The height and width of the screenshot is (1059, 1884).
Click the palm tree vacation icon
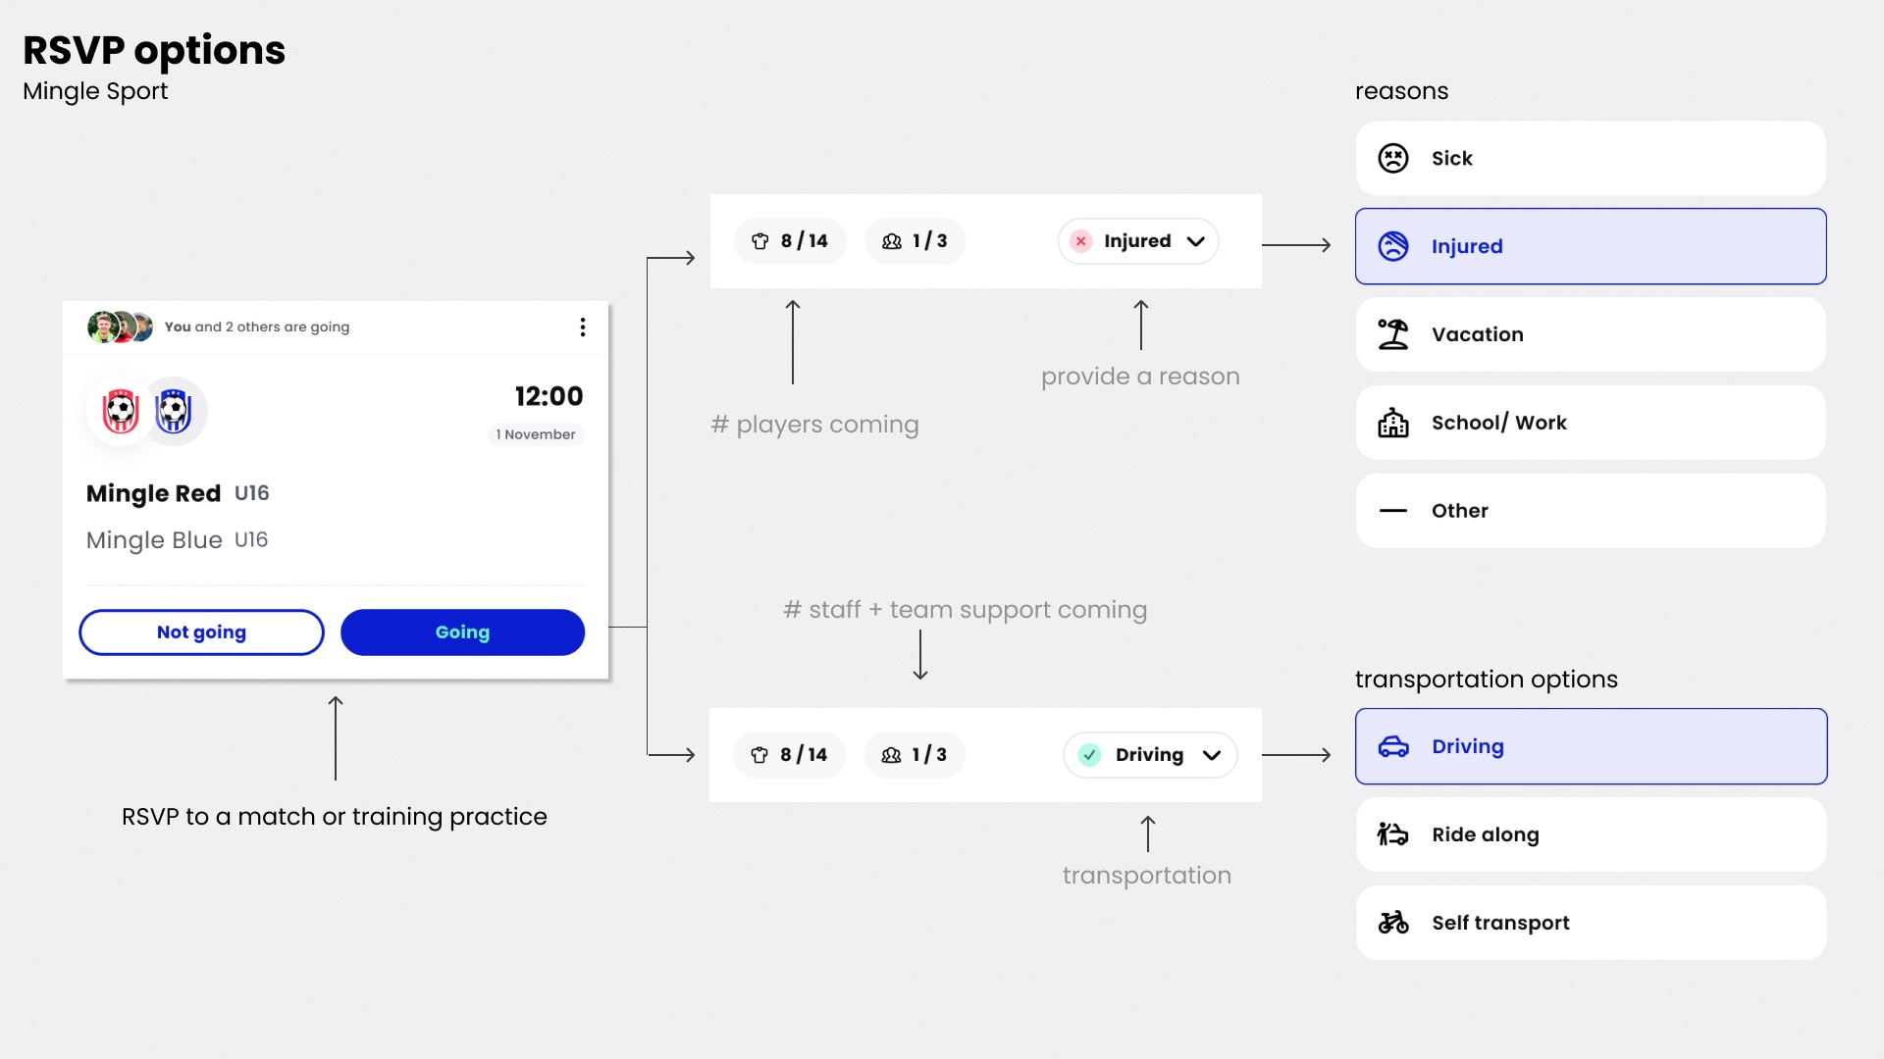(1393, 334)
